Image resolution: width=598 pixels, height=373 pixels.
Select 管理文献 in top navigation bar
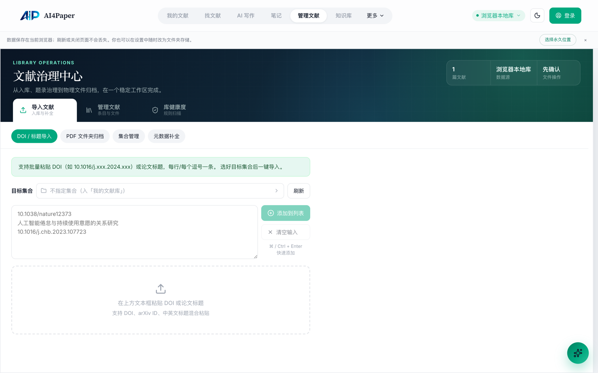(308, 16)
